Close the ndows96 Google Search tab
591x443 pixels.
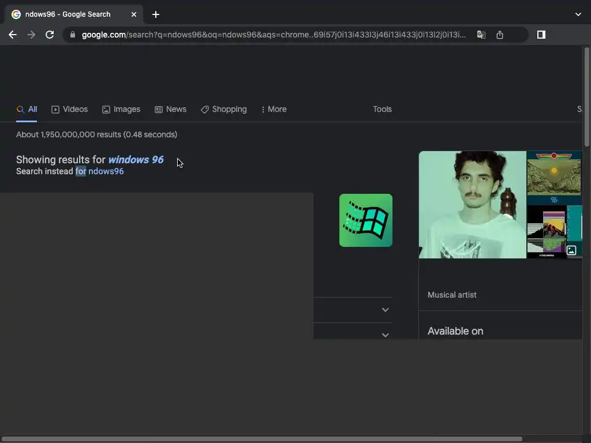point(134,14)
